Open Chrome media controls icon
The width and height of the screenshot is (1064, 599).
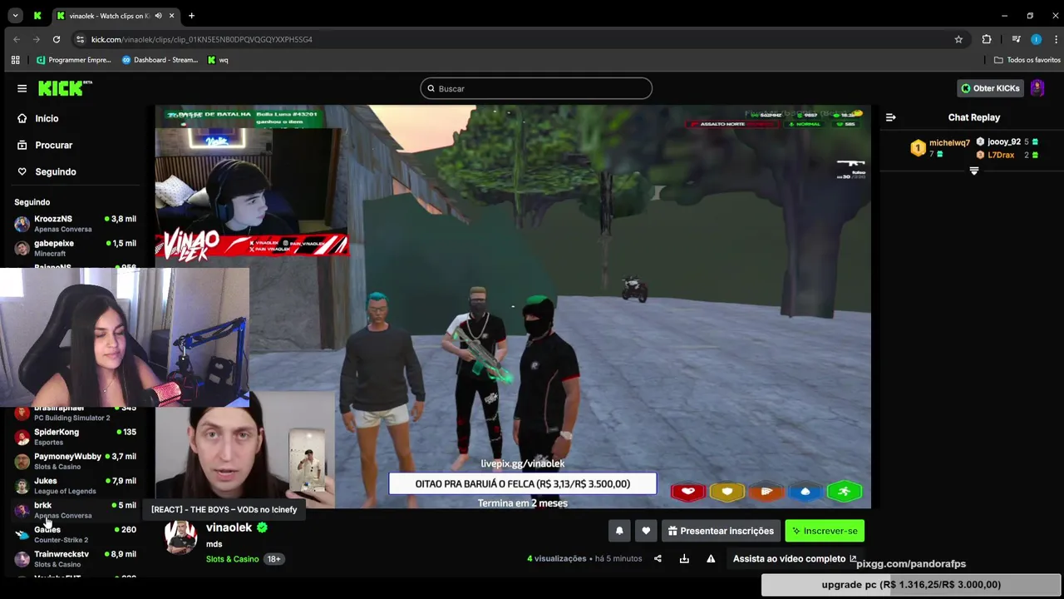(x=1016, y=39)
